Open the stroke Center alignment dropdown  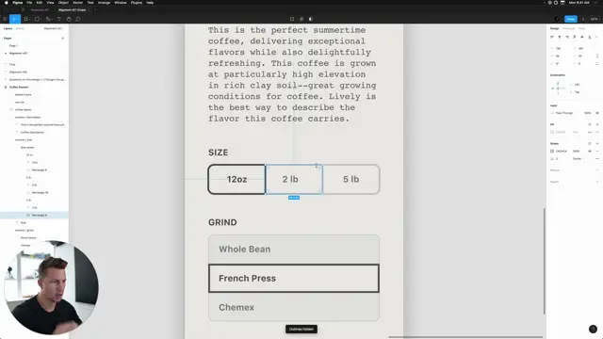pyautogui.click(x=578, y=159)
